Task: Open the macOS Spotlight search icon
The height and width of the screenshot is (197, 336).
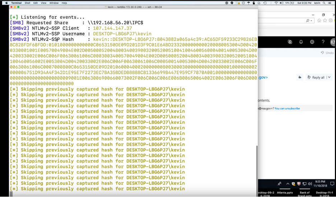Action: pyautogui.click(x=323, y=3)
